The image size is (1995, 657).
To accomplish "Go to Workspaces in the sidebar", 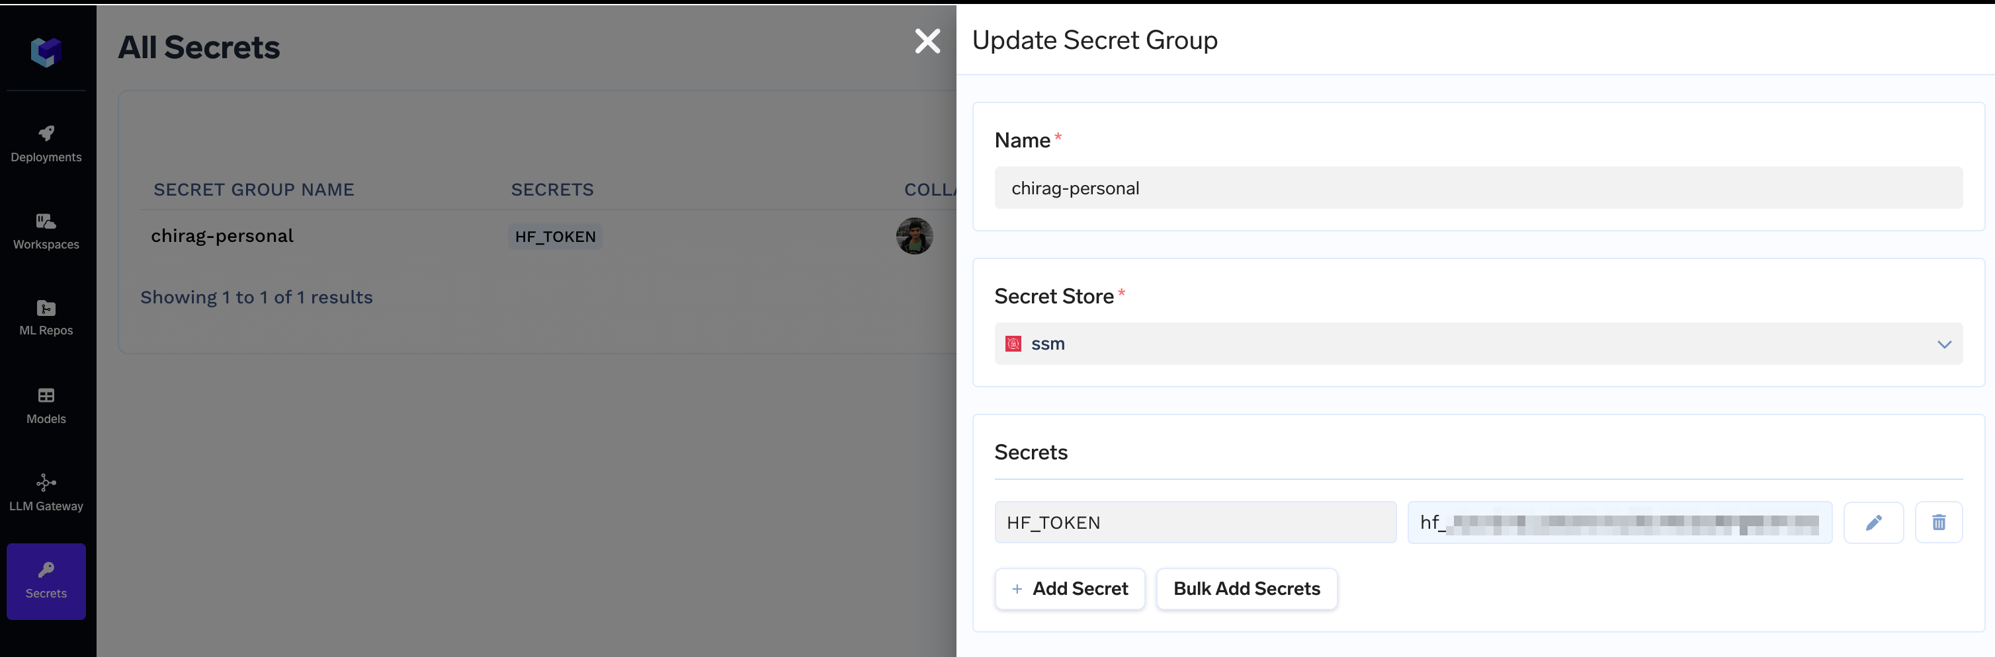I will pos(46,231).
